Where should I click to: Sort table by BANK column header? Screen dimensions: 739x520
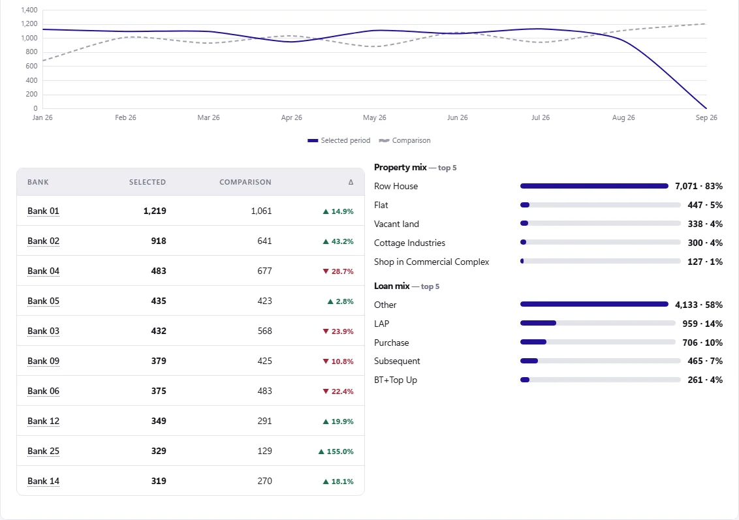point(38,182)
